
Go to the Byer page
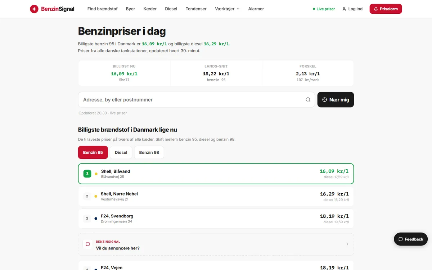(x=130, y=9)
